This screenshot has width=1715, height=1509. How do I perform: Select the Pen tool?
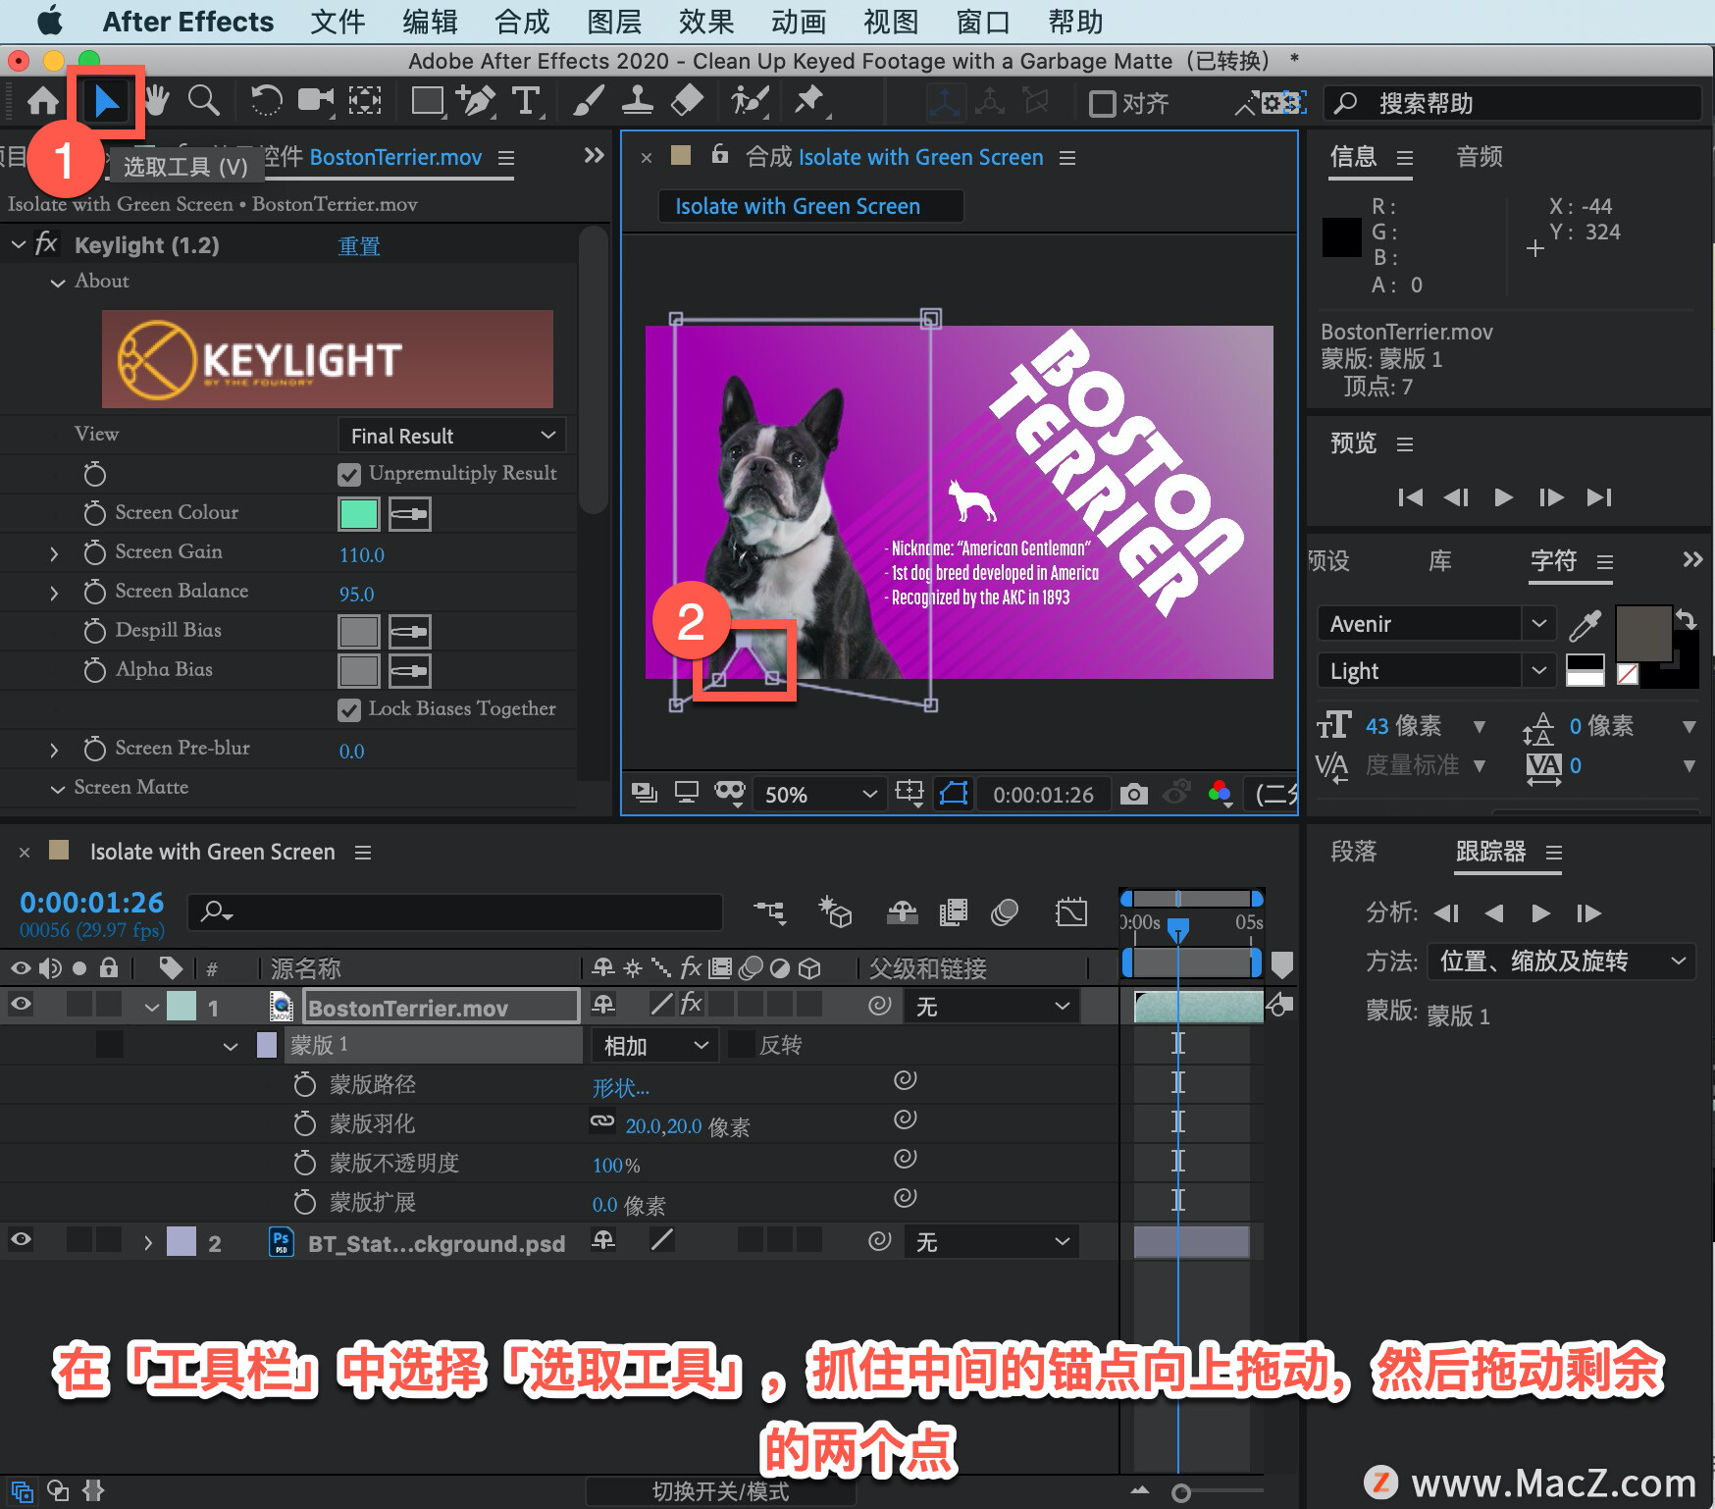tap(477, 100)
